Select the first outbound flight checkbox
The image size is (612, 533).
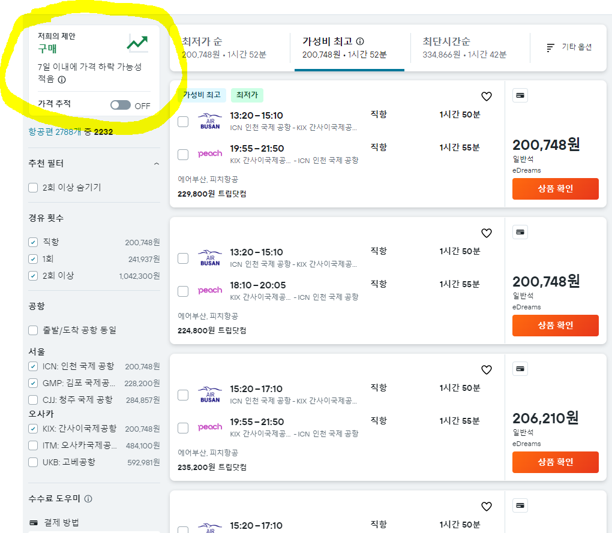[x=182, y=121]
